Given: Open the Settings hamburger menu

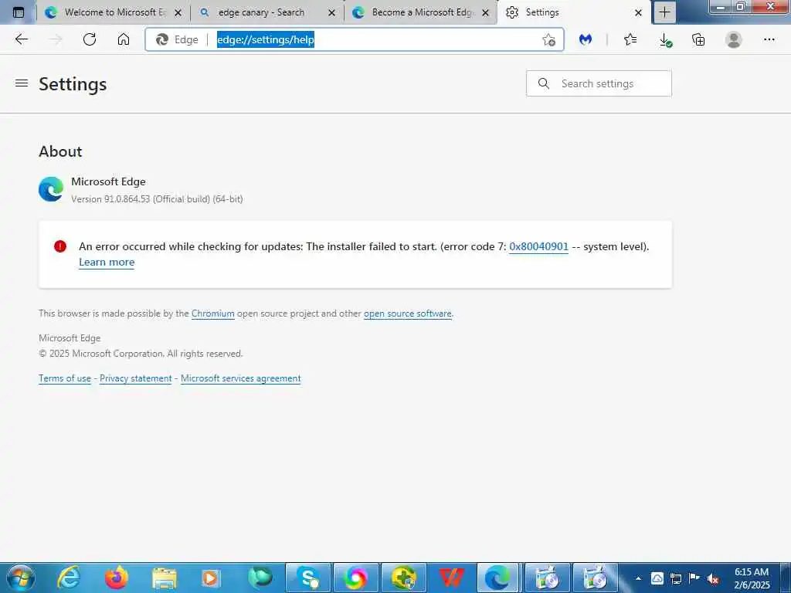Looking at the screenshot, I should [21, 83].
